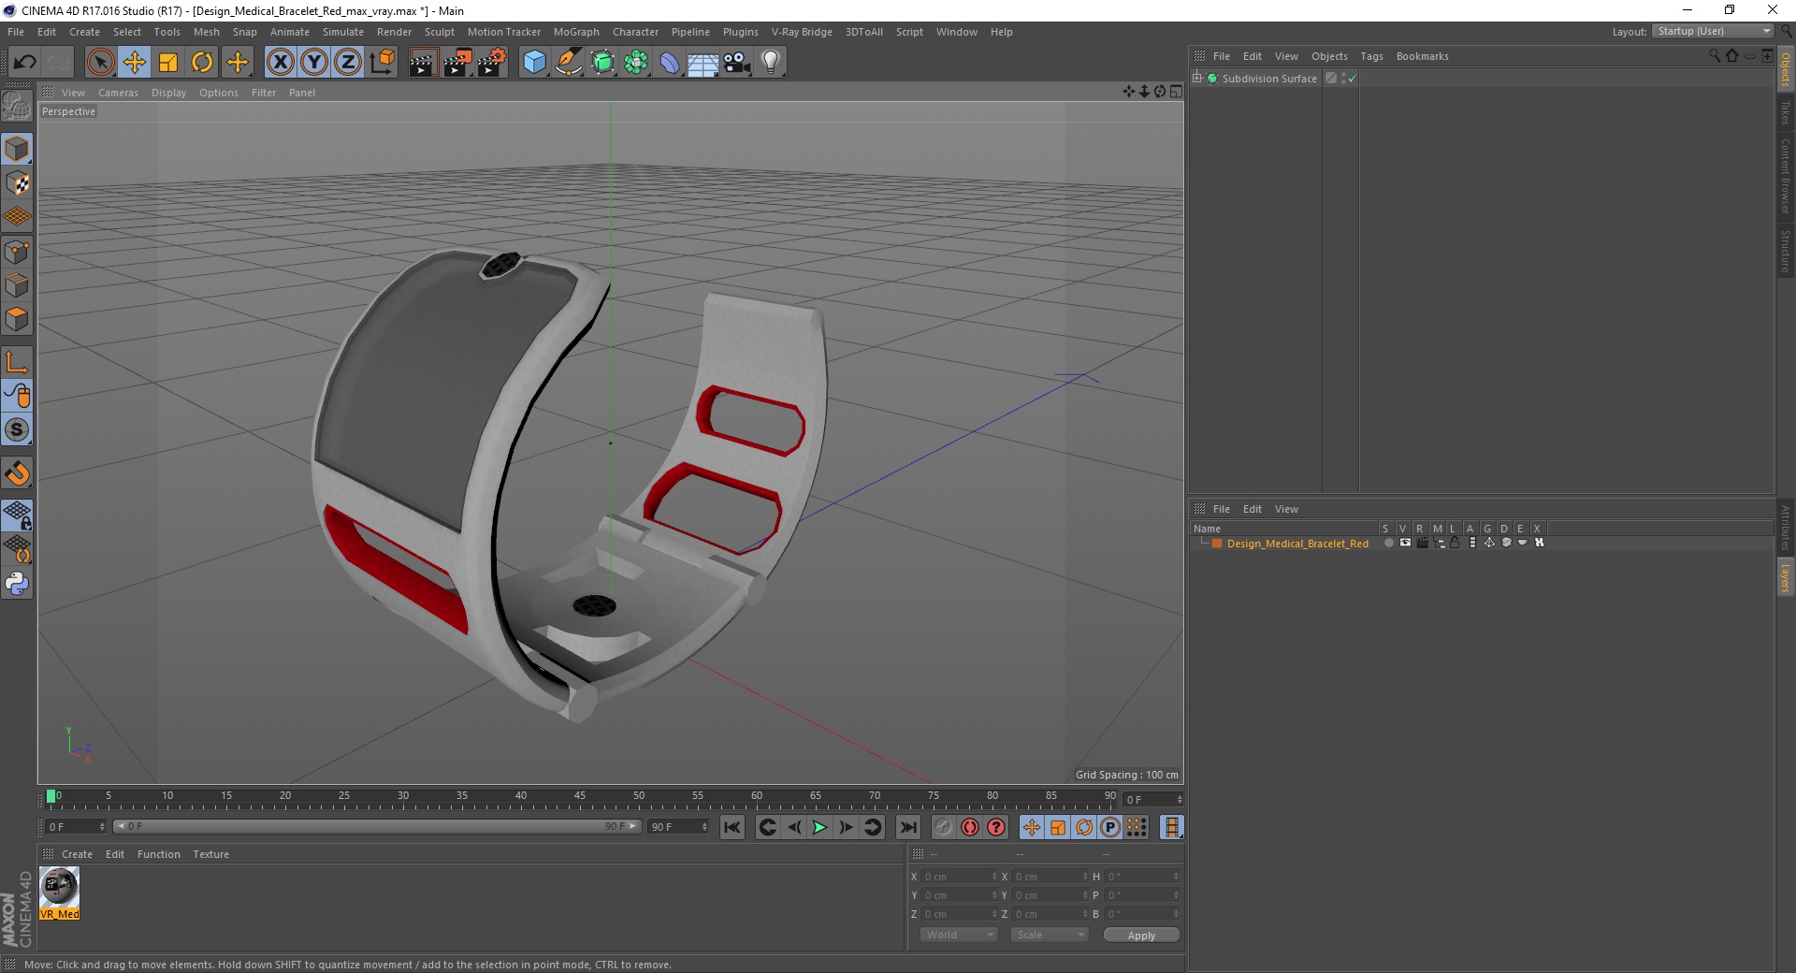Screen dimensions: 1796x973
Task: Activate the Scale tool in top toolbar
Action: click(x=168, y=63)
